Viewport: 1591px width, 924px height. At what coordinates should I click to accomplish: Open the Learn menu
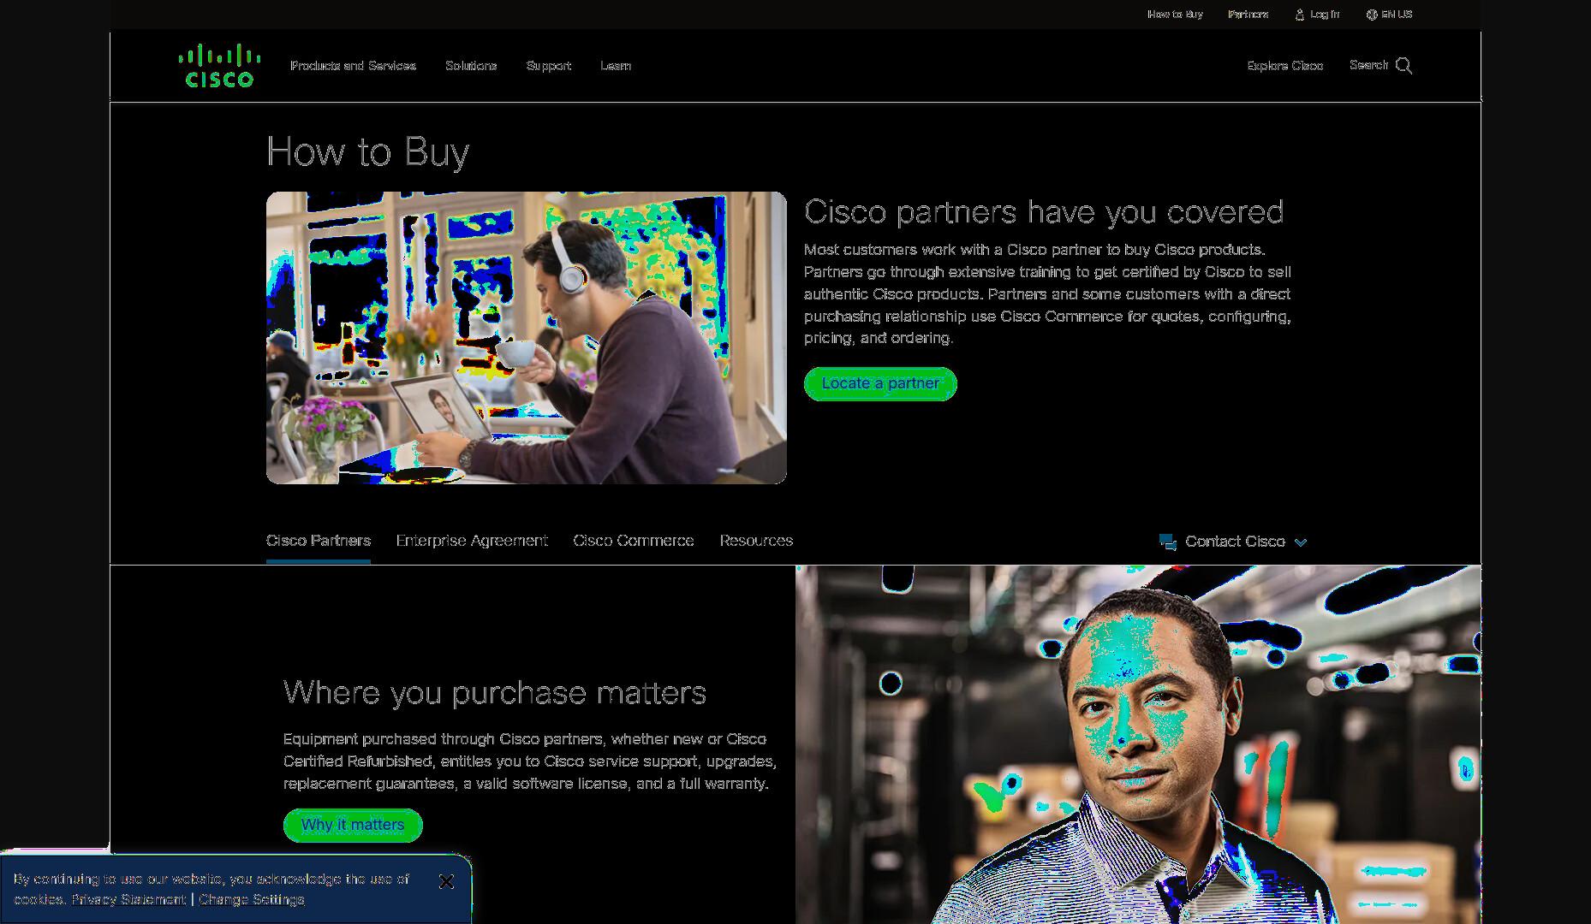click(616, 66)
